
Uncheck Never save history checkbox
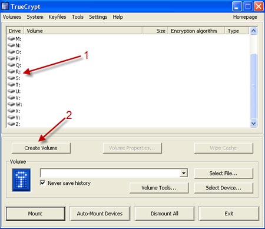pos(42,183)
